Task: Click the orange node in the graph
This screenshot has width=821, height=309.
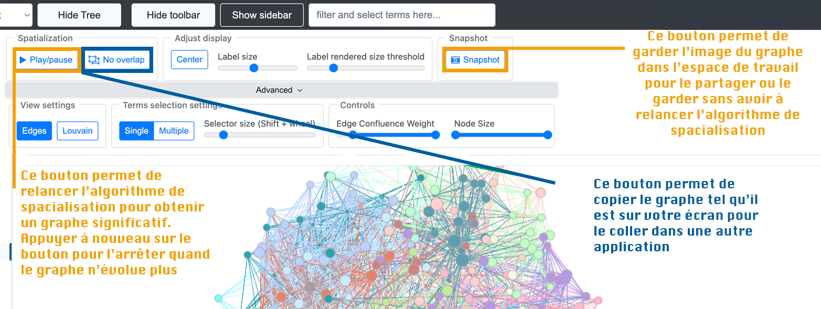Action: [371, 276]
